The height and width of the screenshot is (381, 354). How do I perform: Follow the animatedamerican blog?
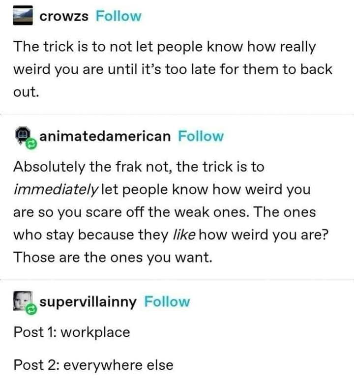[201, 136]
